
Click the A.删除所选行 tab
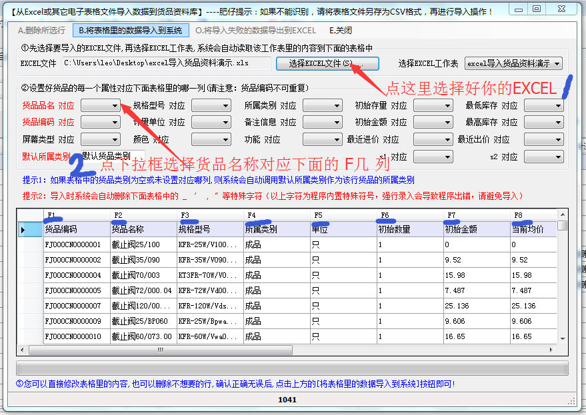pos(41,31)
